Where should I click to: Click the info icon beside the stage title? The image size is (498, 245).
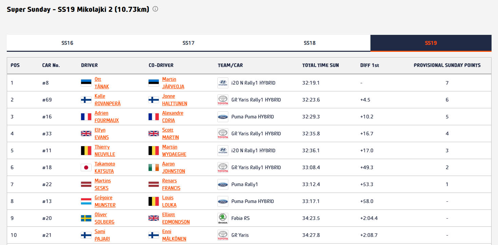(x=155, y=9)
